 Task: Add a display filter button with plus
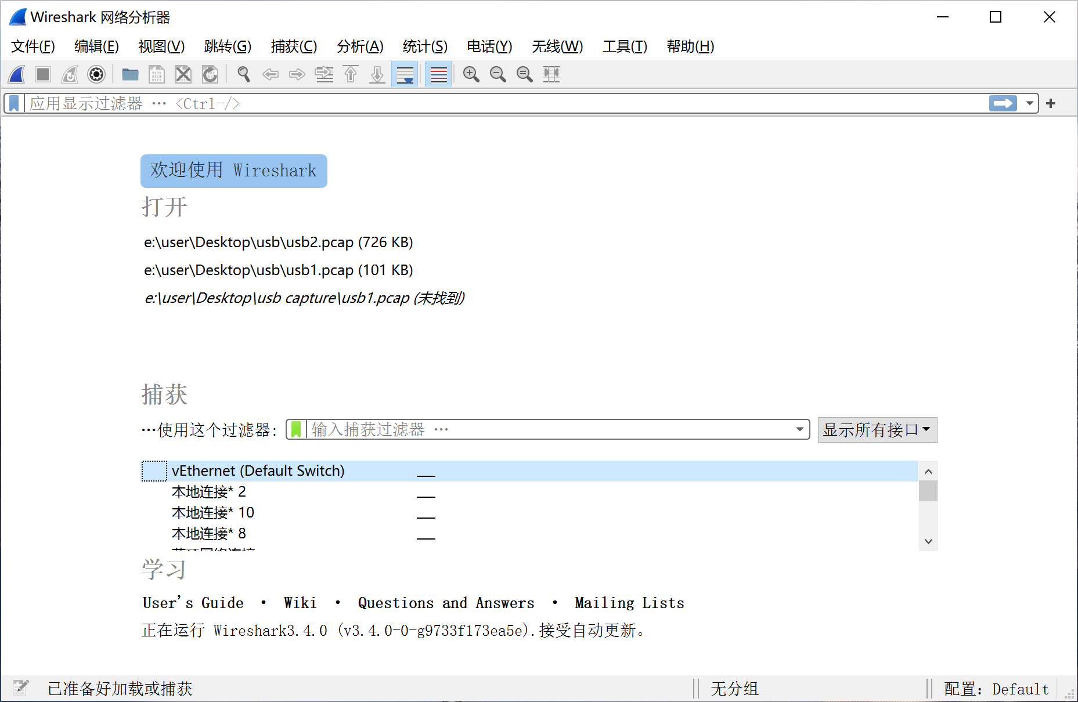(x=1051, y=103)
